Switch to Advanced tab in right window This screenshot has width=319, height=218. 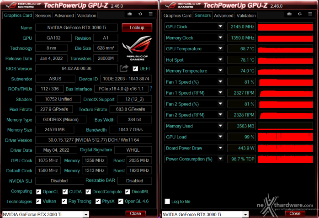pyautogui.click(x=223, y=16)
